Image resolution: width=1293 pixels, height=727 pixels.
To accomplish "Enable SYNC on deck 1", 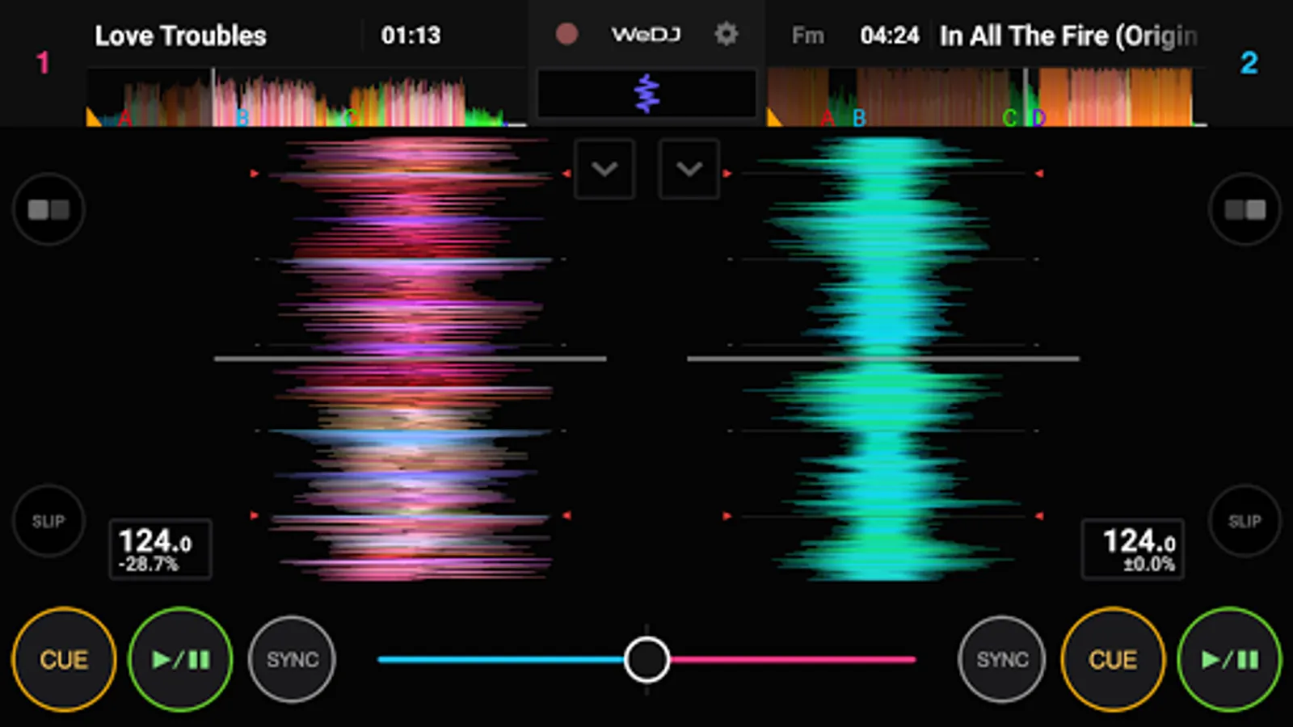I will tap(292, 659).
